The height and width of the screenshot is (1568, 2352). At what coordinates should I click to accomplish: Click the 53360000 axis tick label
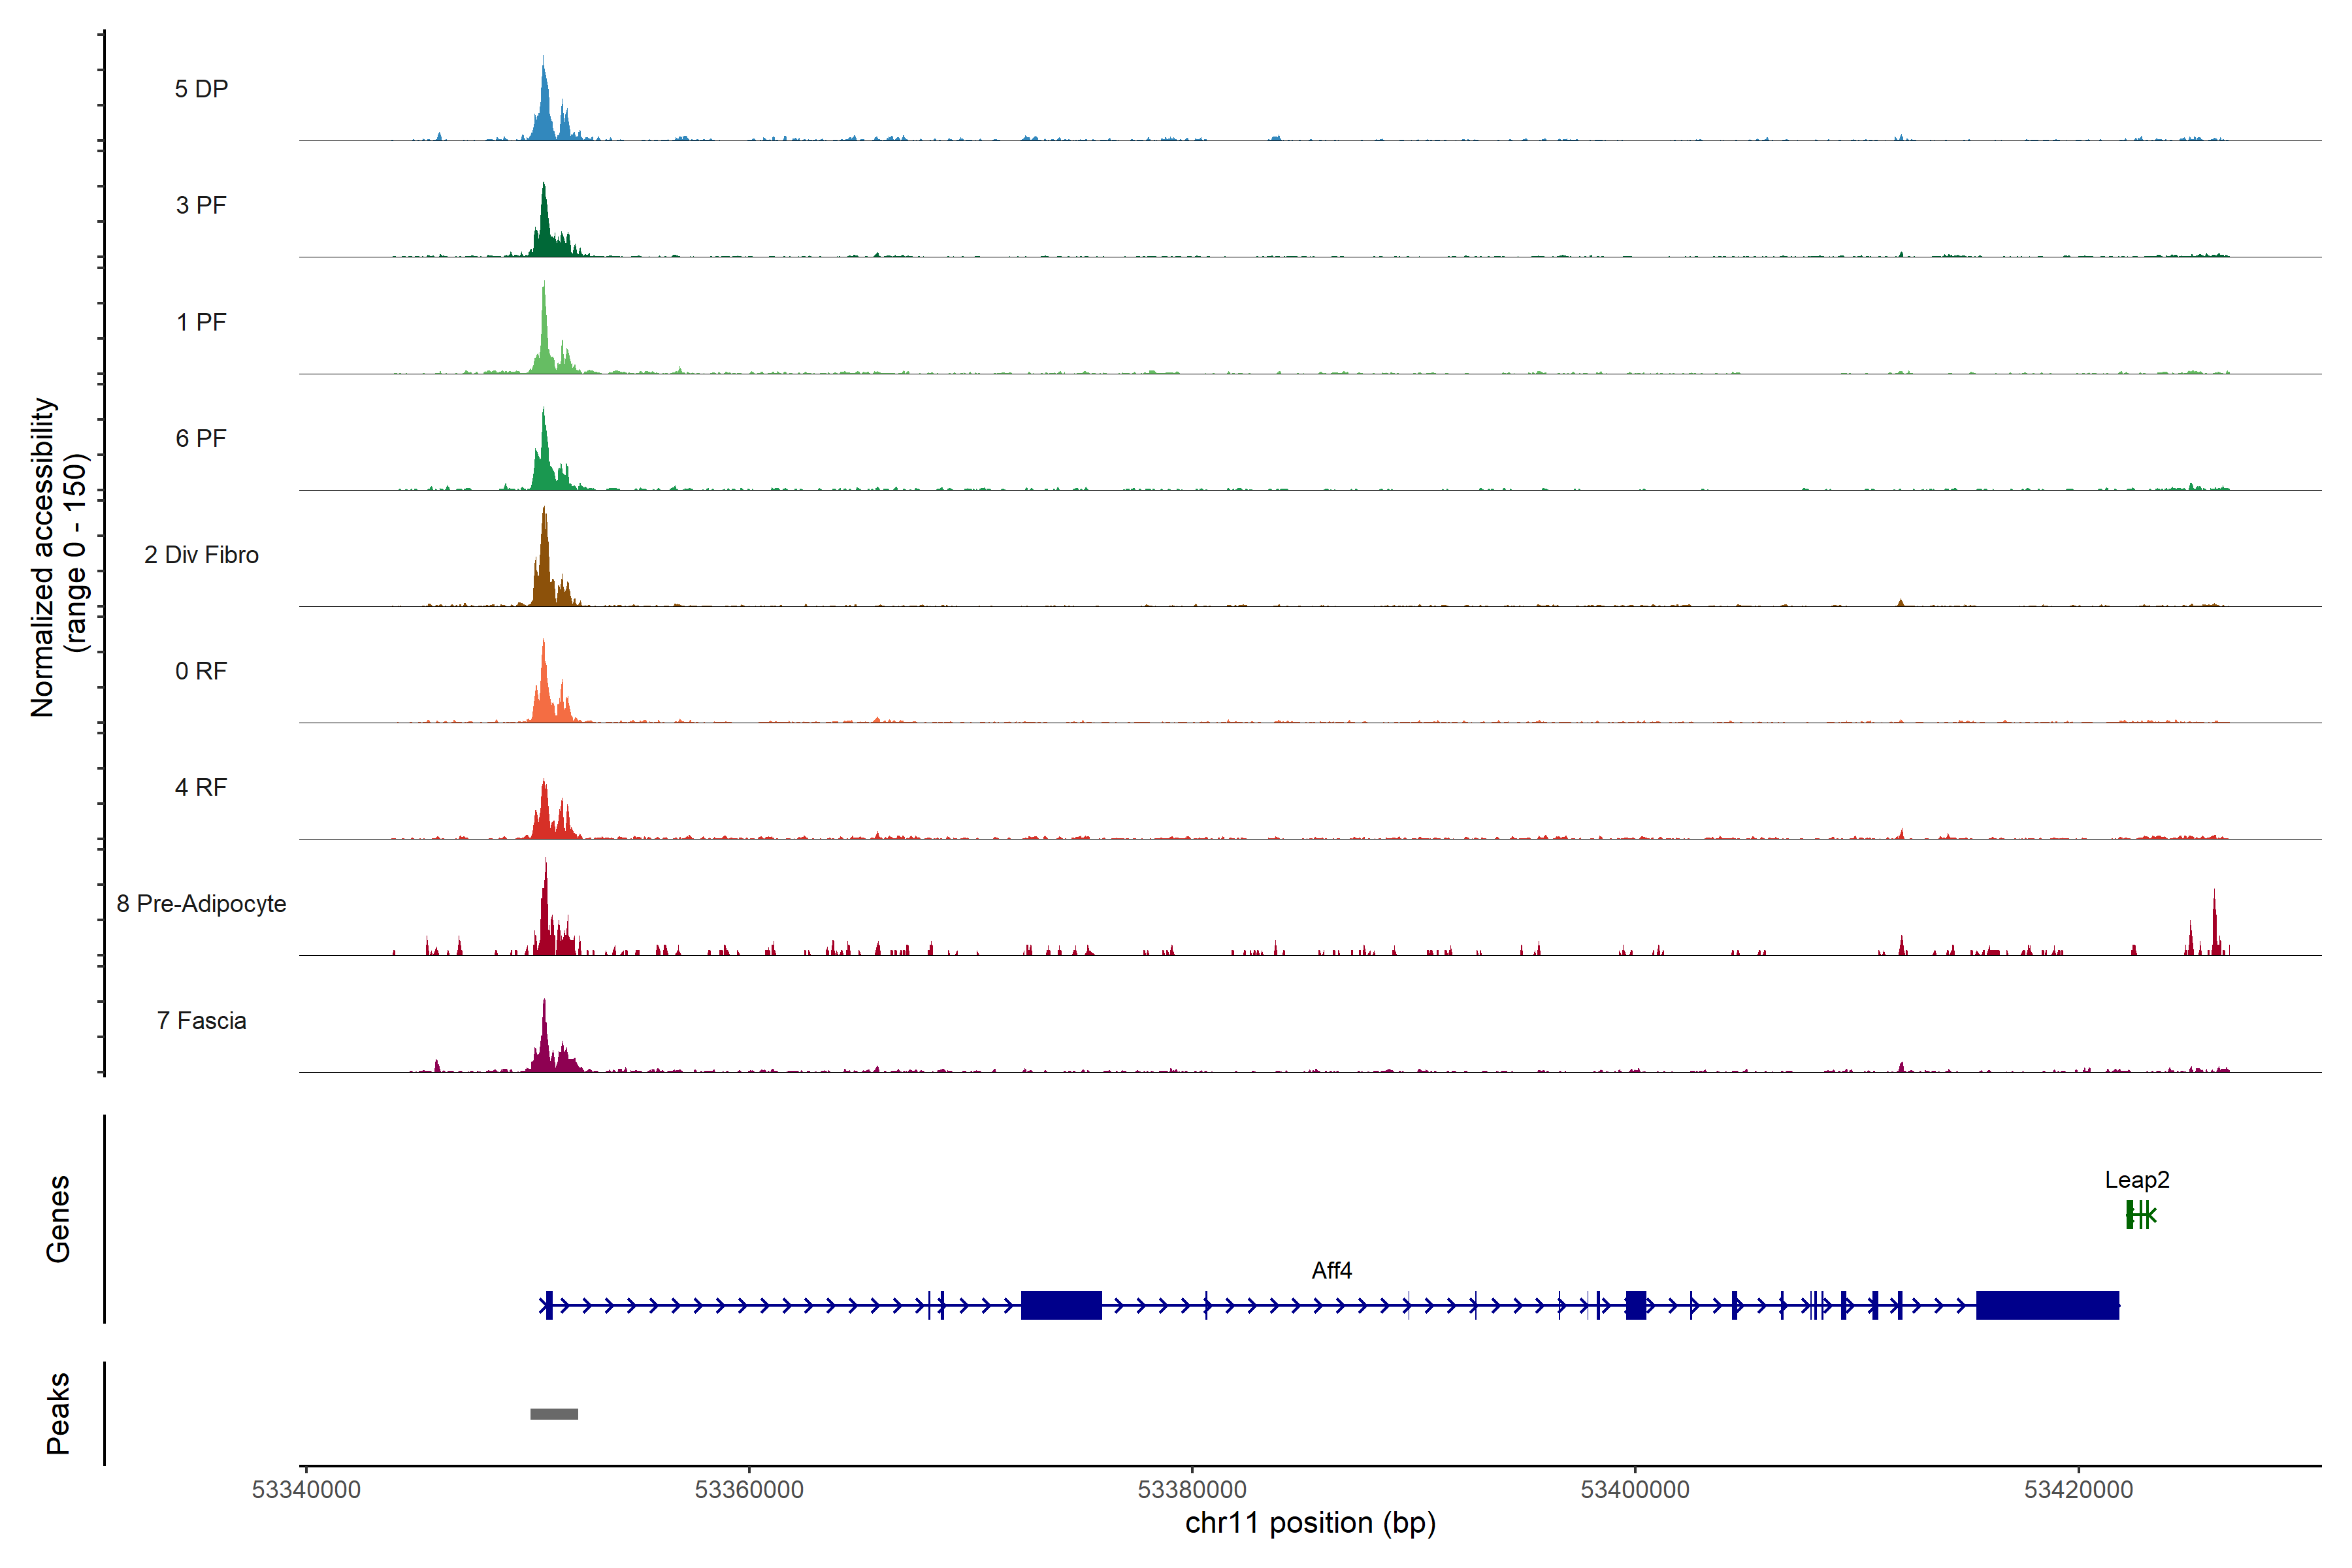click(749, 1490)
